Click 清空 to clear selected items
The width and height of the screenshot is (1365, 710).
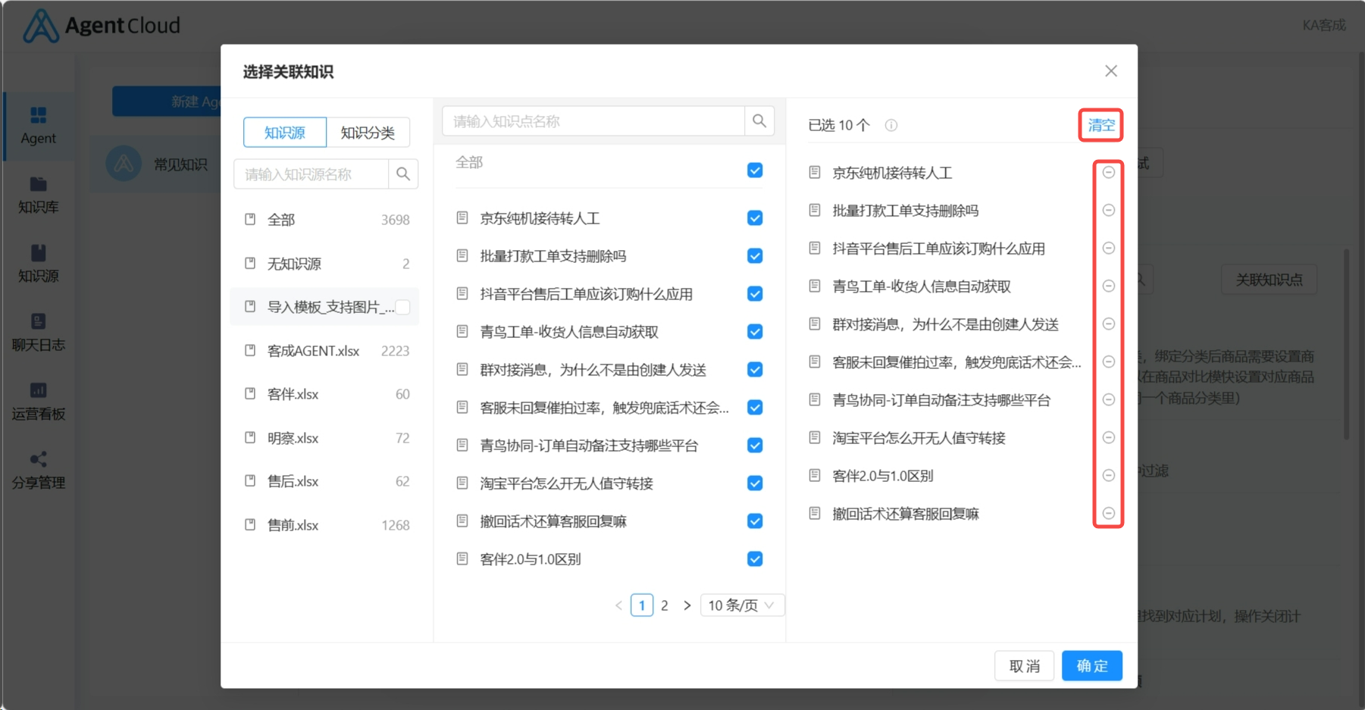point(1101,125)
